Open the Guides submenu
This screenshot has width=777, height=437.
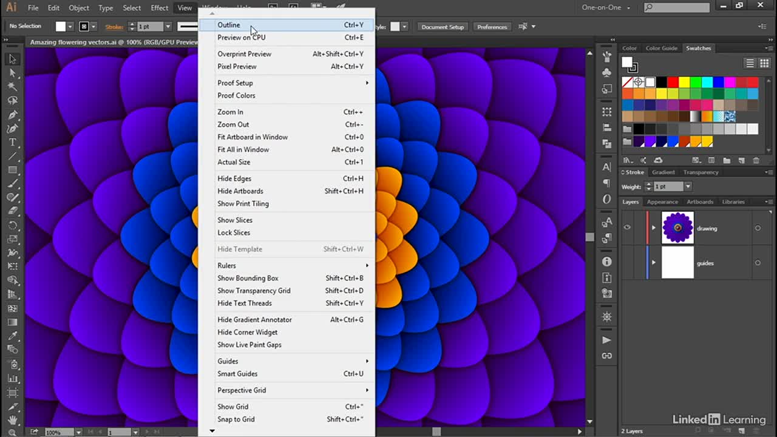[x=287, y=361]
